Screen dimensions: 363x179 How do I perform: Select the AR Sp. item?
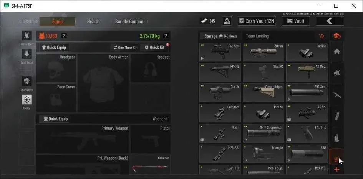307,113
